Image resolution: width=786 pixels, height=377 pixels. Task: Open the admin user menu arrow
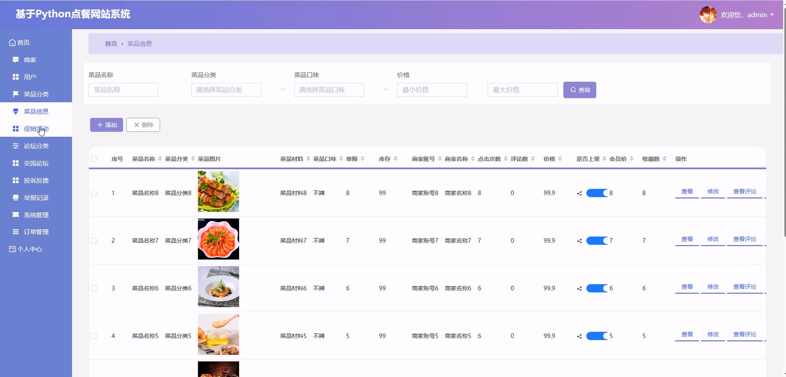772,14
